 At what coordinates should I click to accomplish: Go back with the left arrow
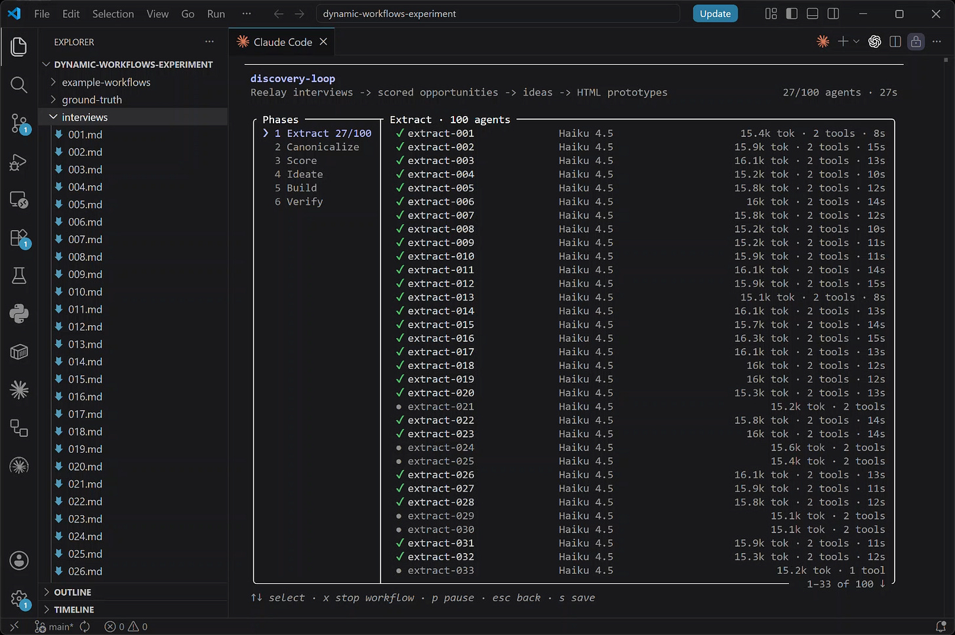(x=279, y=14)
